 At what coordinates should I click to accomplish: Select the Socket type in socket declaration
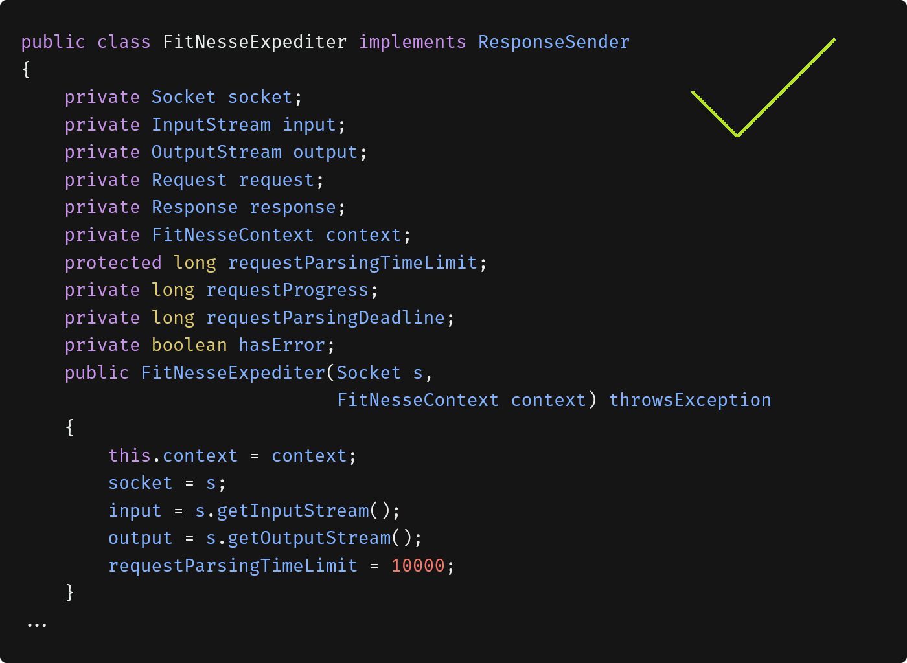[183, 97]
